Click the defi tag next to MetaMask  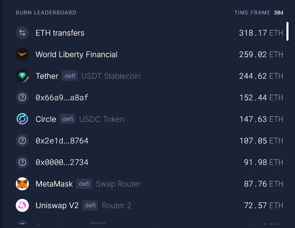(84, 184)
